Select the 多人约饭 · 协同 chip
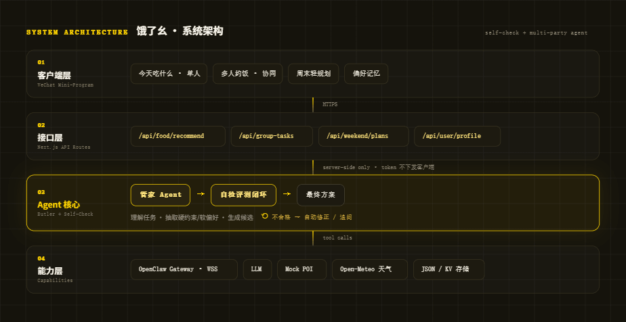 point(248,74)
